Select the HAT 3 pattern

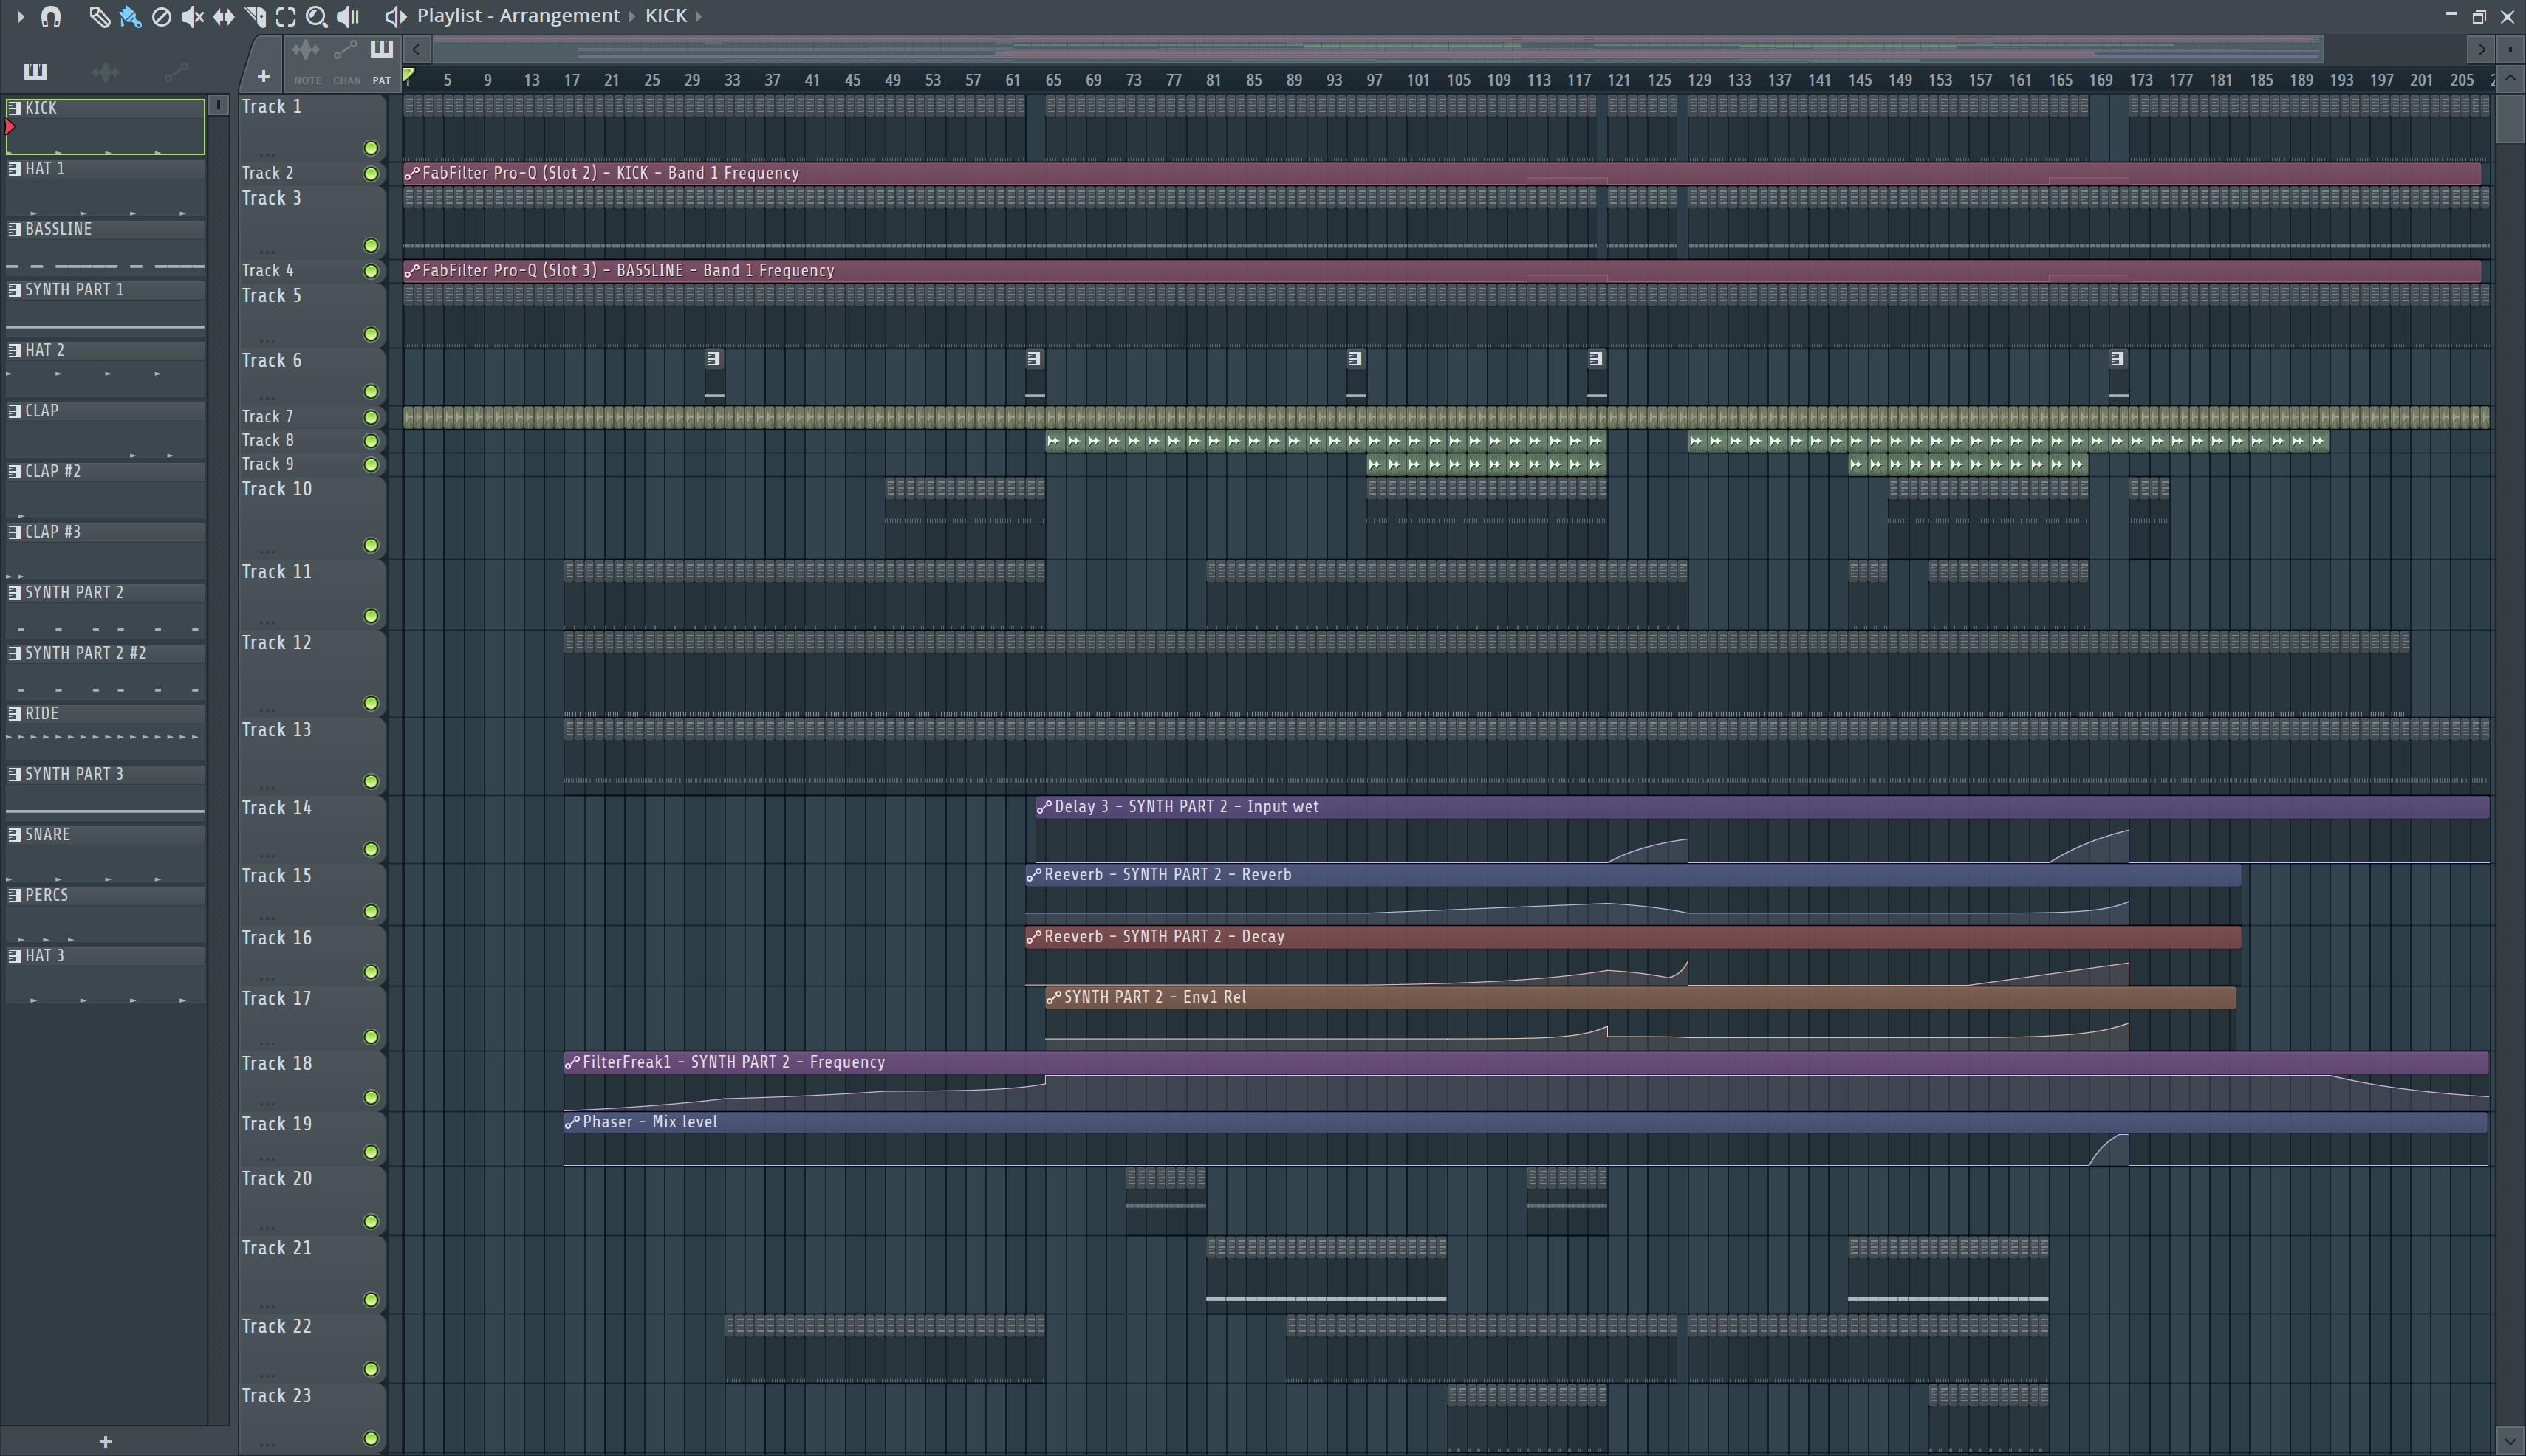pos(105,975)
